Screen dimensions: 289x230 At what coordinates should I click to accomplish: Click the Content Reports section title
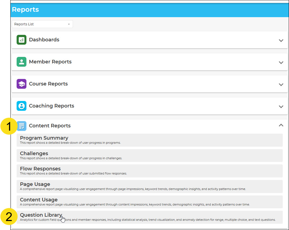50,125
